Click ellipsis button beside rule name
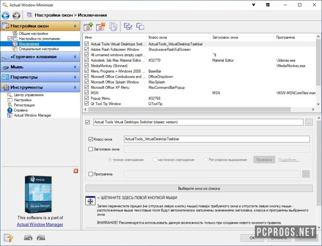The width and height of the screenshot is (322, 246). pyautogui.click(x=309, y=122)
